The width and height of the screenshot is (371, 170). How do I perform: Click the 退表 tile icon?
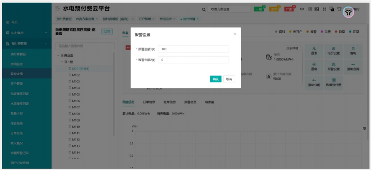(314, 48)
